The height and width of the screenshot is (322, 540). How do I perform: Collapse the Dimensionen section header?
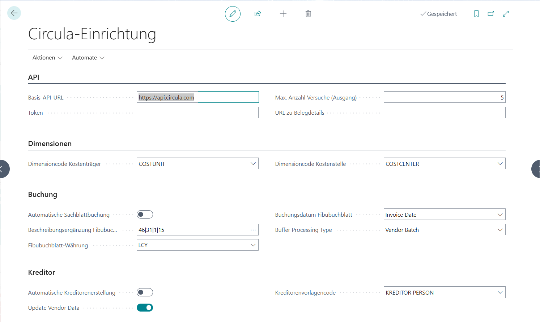[50, 144]
